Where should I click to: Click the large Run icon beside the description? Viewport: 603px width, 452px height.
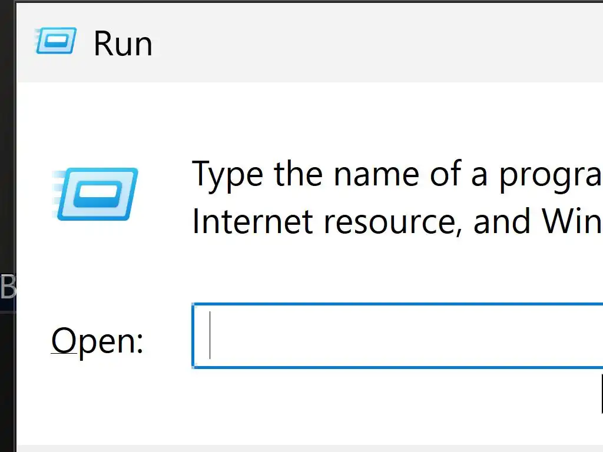(x=96, y=194)
